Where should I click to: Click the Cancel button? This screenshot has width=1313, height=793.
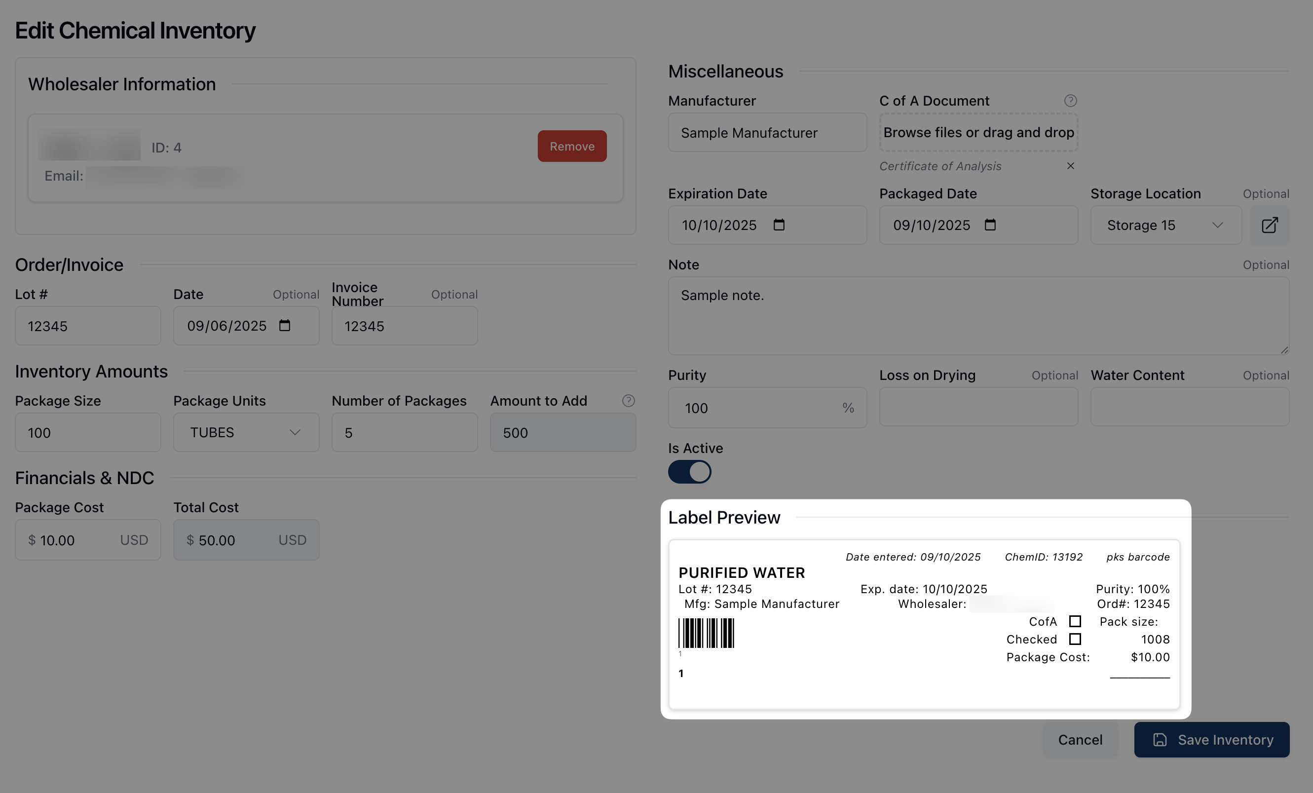[1080, 740]
